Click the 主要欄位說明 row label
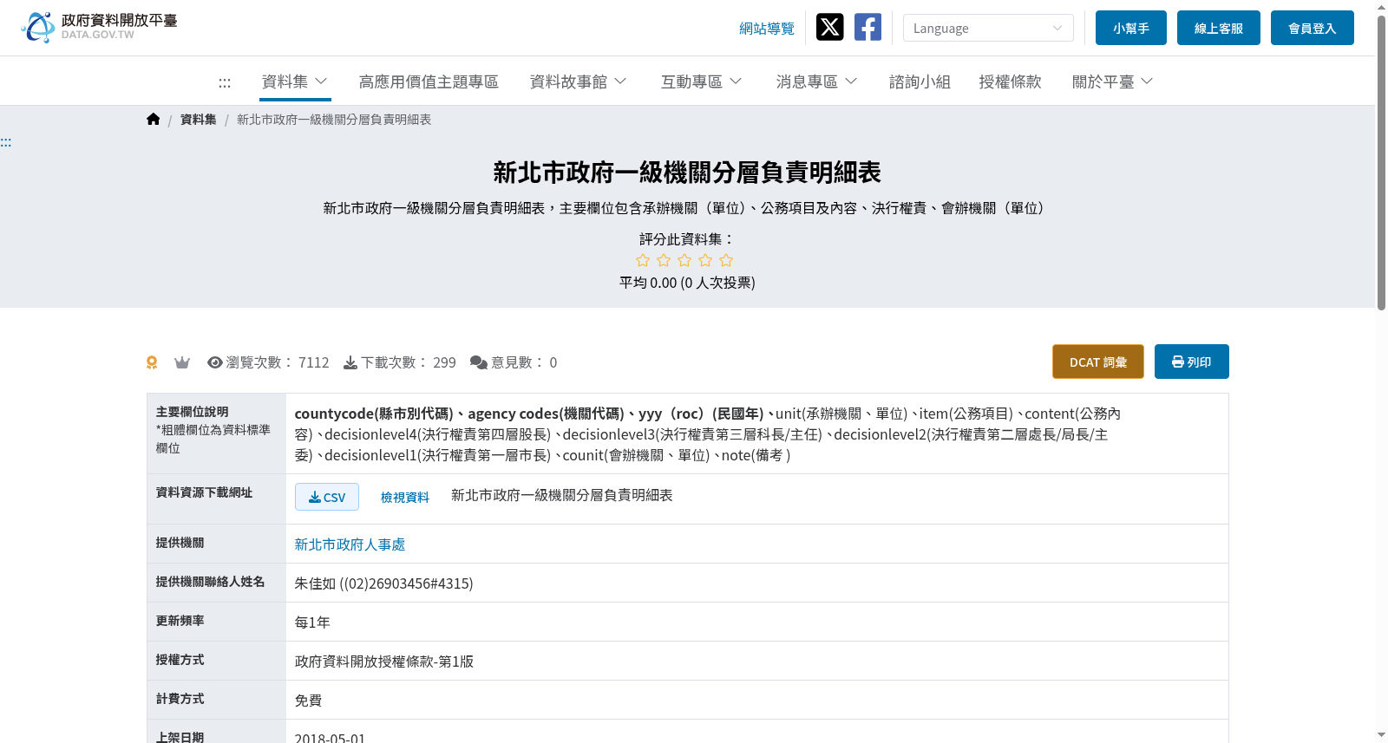Screen dimensions: 1388x743 click(x=193, y=412)
